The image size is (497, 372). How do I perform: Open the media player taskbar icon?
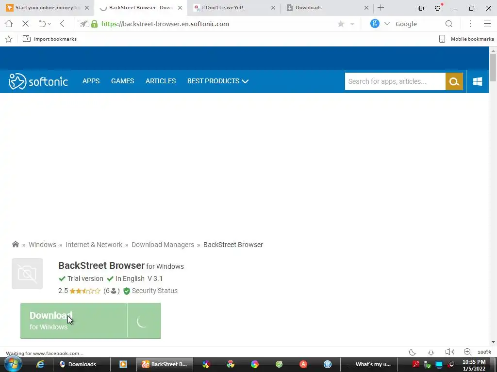(x=123, y=364)
